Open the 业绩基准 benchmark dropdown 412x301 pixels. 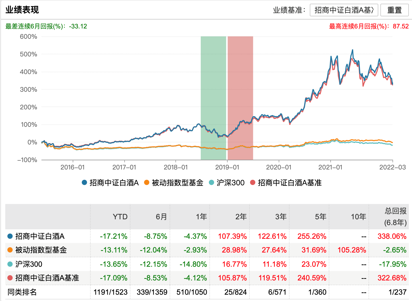(x=344, y=10)
